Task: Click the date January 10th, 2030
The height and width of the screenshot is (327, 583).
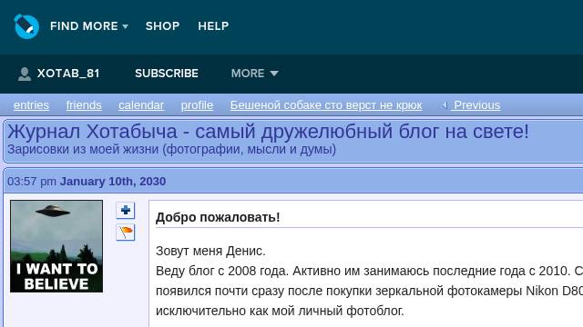Action: (113, 182)
